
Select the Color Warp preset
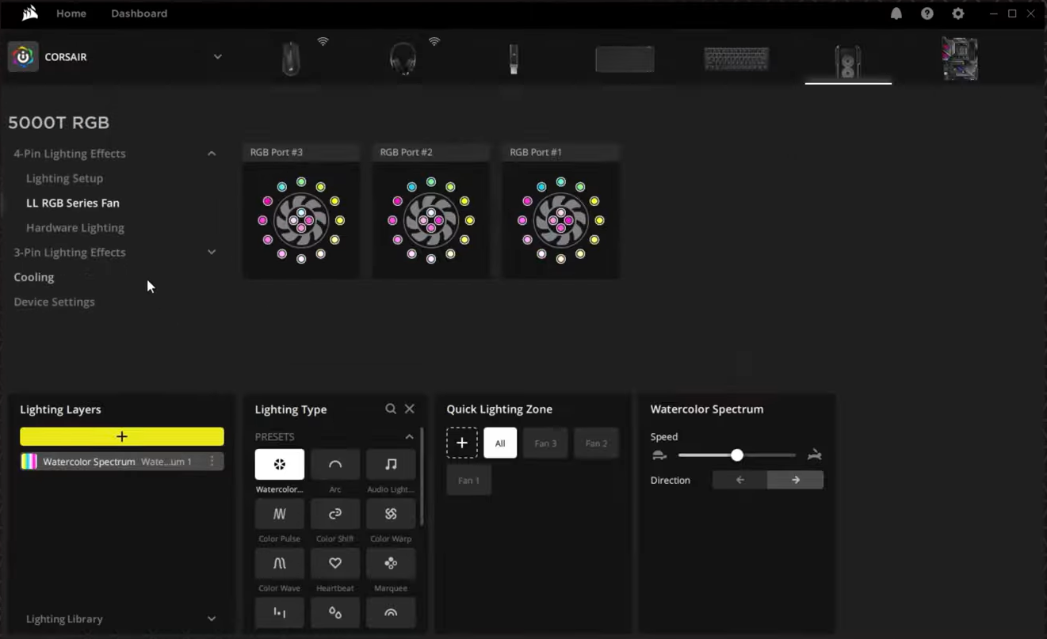coord(391,514)
